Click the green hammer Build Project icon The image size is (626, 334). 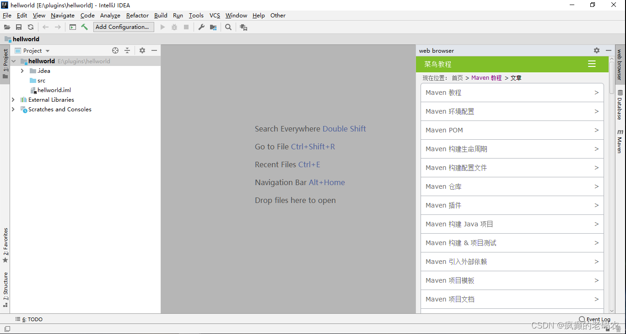tap(85, 27)
